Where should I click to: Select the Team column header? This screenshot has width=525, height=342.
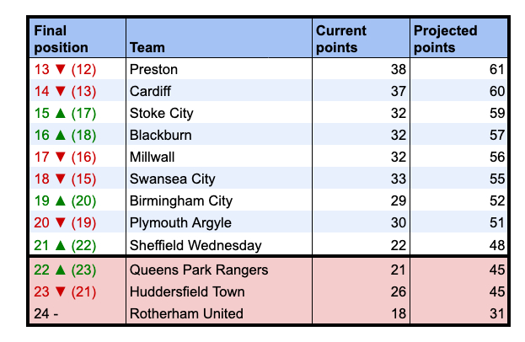click(144, 48)
